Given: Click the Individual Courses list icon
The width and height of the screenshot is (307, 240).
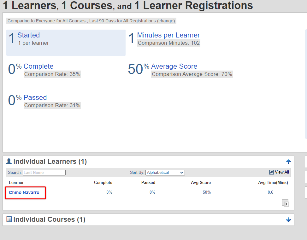Looking at the screenshot, I should 9,219.
